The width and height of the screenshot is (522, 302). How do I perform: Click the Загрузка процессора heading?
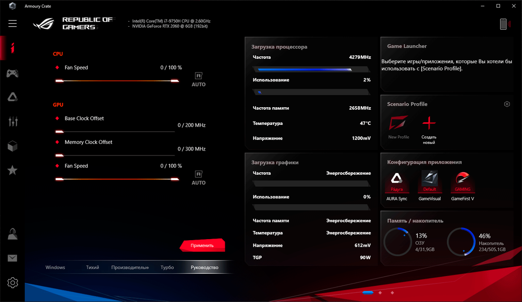(279, 47)
